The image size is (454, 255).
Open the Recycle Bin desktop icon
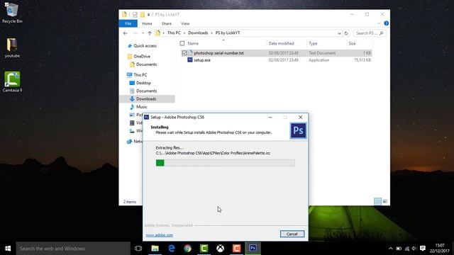click(x=12, y=13)
